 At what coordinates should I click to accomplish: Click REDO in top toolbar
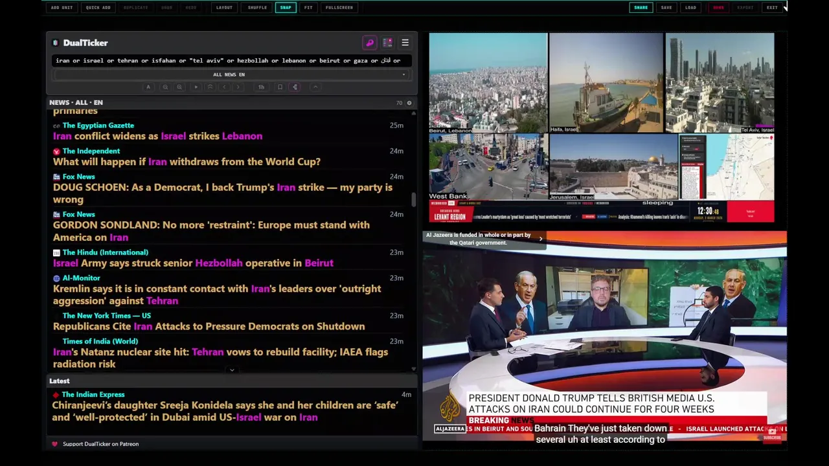[191, 7]
